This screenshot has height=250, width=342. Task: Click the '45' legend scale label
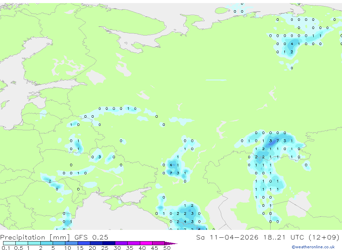tap(155, 248)
